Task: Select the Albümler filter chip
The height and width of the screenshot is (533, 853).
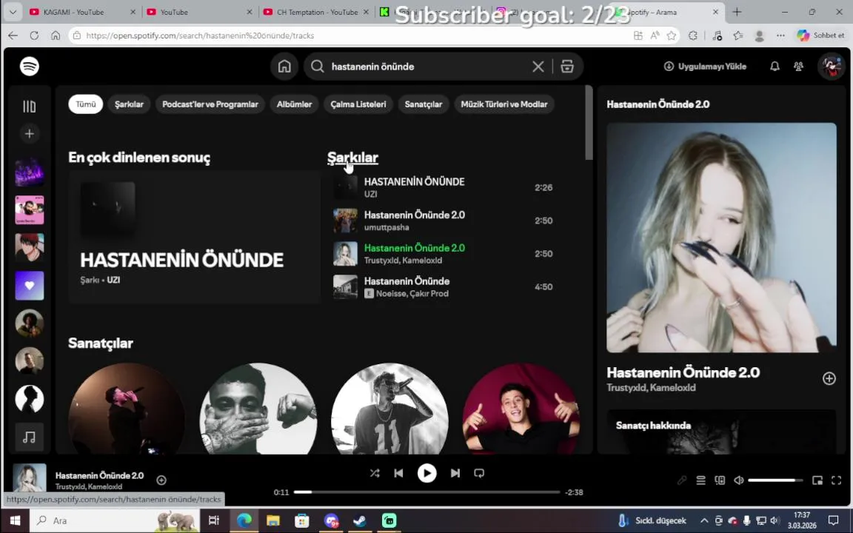Action: [x=294, y=104]
